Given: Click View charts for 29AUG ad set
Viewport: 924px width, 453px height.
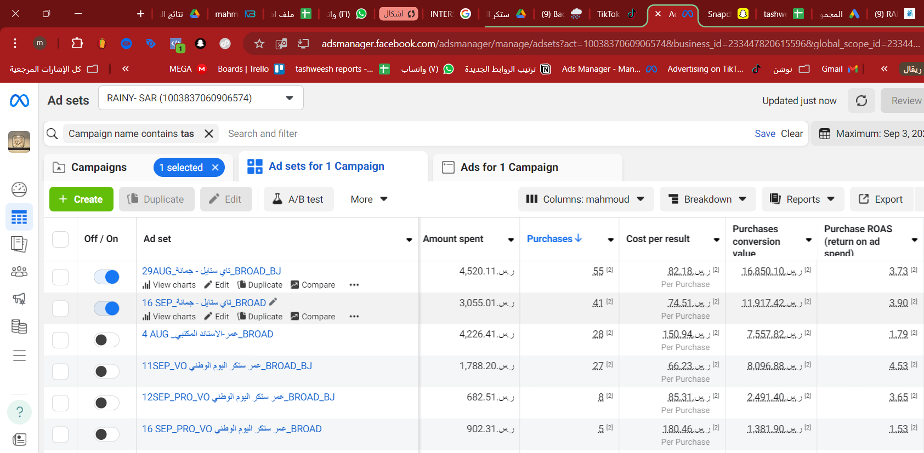Looking at the screenshot, I should (169, 285).
